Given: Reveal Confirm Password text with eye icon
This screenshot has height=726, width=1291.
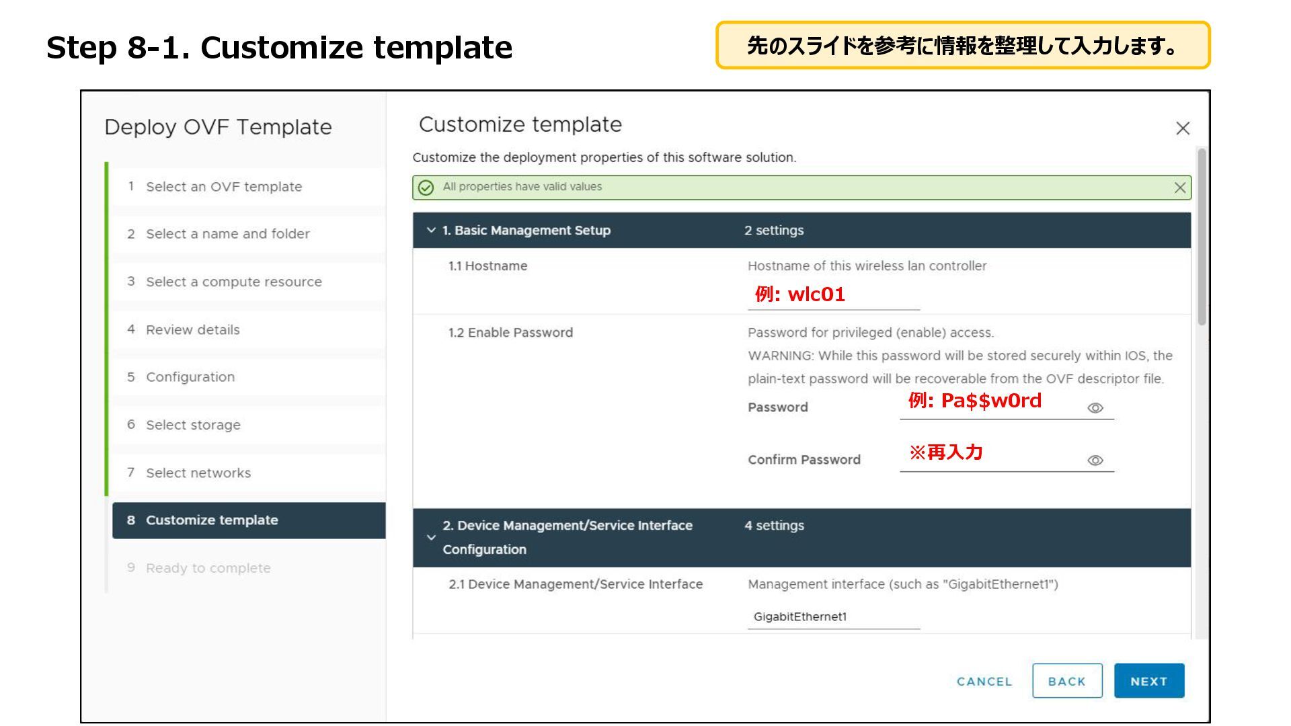Looking at the screenshot, I should coord(1095,460).
